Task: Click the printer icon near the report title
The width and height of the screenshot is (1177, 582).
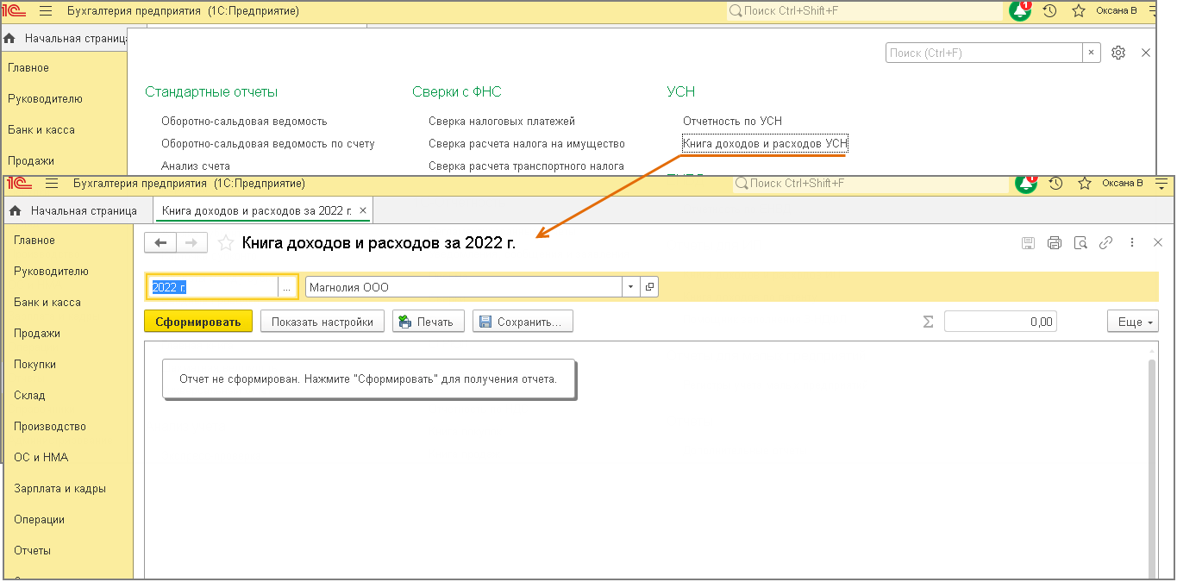Action: (1054, 243)
